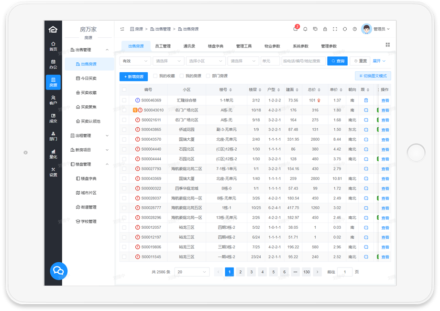Check the 部门房源 checkbox
The image size is (440, 311).
[x=208, y=76]
